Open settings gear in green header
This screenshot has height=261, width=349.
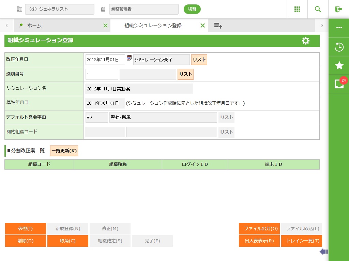click(306, 41)
